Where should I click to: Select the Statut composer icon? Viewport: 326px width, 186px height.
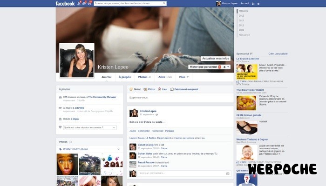tap(131, 89)
